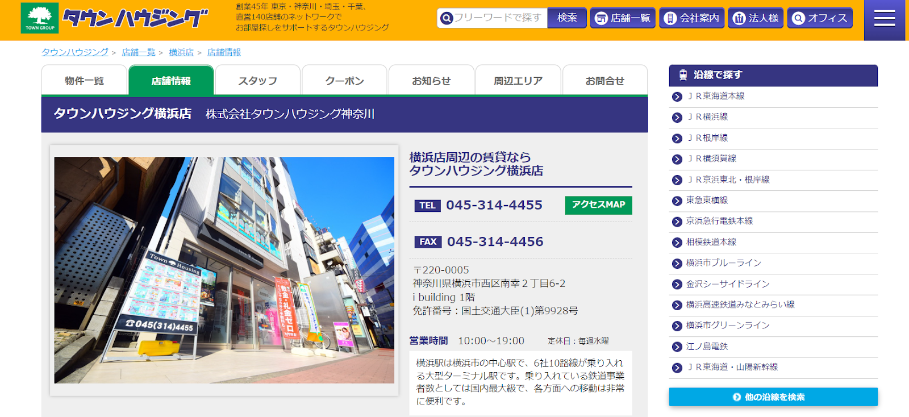Open the 横浜市ブルーライン line link
Screen dimensions: 909x417
pos(724,263)
